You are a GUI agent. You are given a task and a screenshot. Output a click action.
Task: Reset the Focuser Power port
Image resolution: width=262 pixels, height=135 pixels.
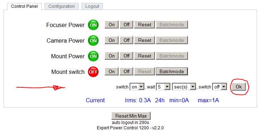click(x=145, y=25)
